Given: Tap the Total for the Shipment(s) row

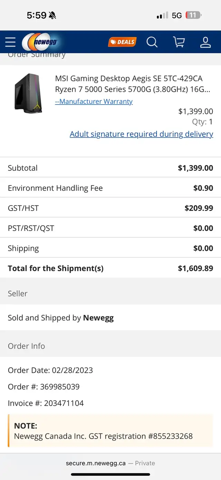Looking at the screenshot, I should coord(110,268).
